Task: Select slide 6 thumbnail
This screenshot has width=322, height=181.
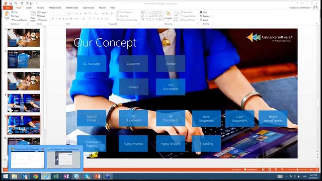Action: point(23,59)
